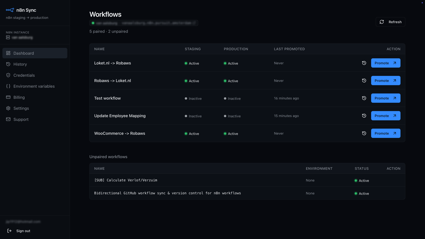Screen dimensions: 425x239
Task: Promote the Loket.nl -> Robaws workflow
Action: coord(385,63)
